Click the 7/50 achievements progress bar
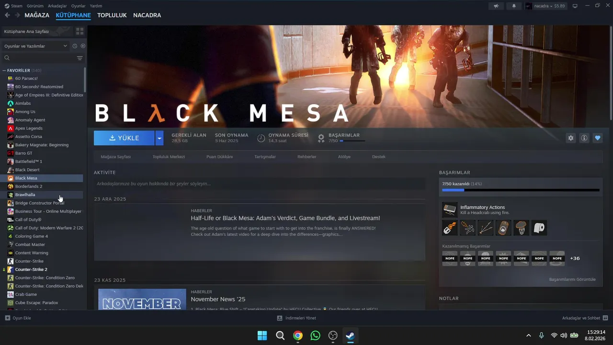Image resolution: width=613 pixels, height=345 pixels. point(521,190)
